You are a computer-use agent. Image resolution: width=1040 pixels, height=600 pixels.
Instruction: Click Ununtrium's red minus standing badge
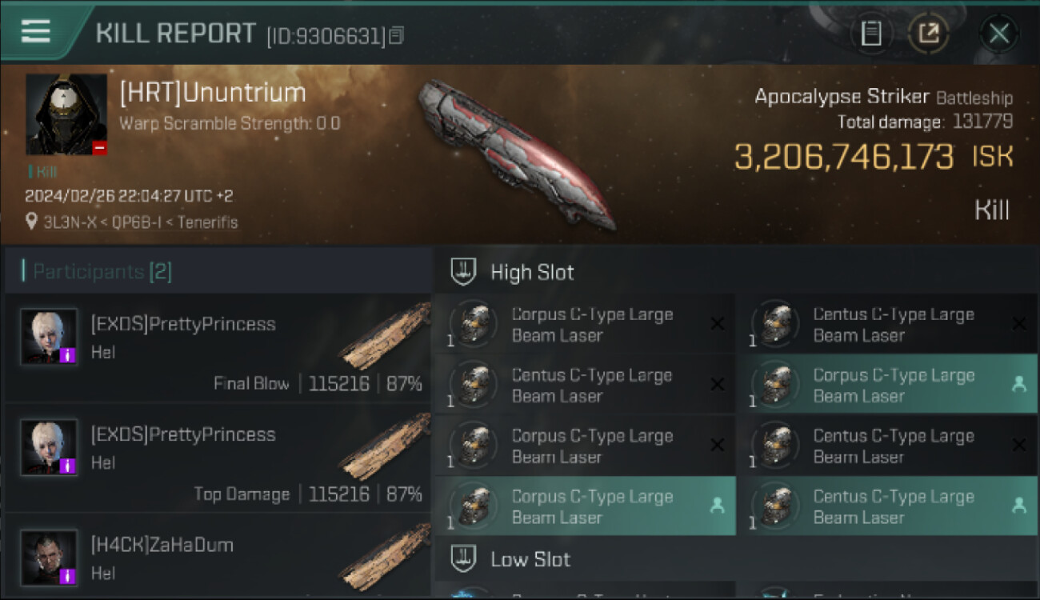pos(99,147)
